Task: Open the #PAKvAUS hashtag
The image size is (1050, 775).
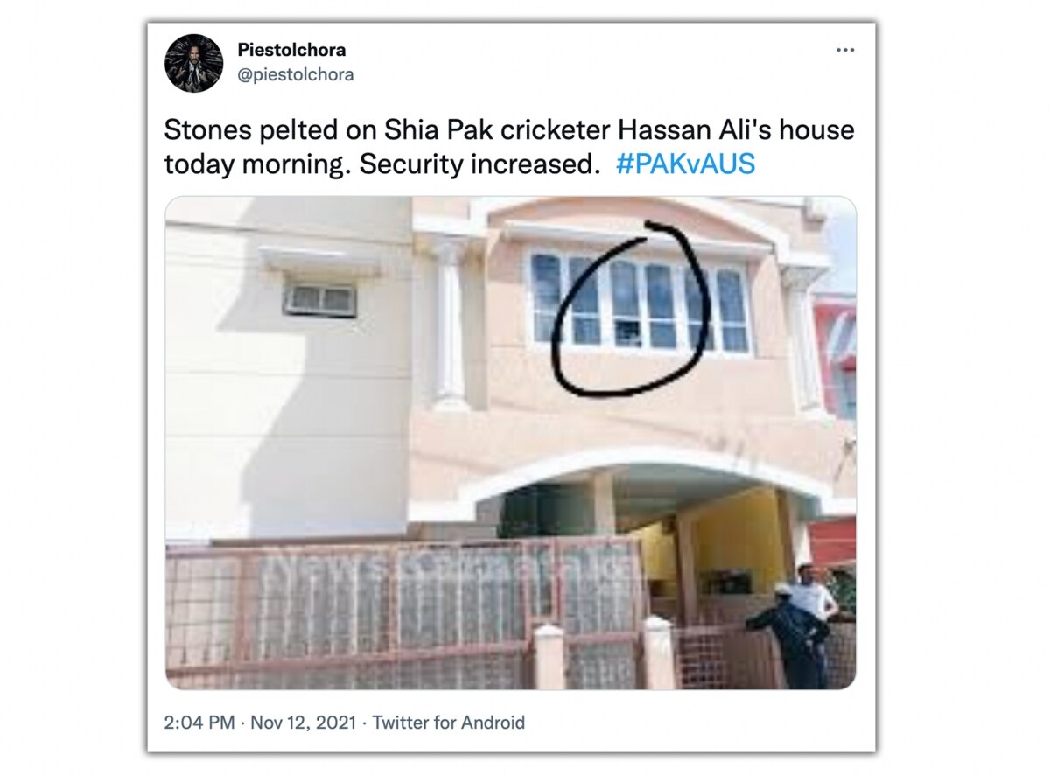Action: click(x=685, y=164)
